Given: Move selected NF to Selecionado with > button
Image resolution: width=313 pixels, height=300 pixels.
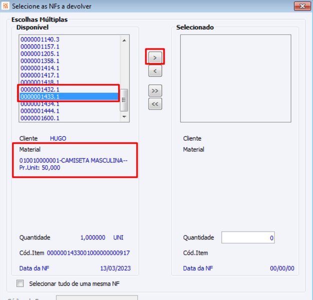Looking at the screenshot, I should (x=155, y=58).
